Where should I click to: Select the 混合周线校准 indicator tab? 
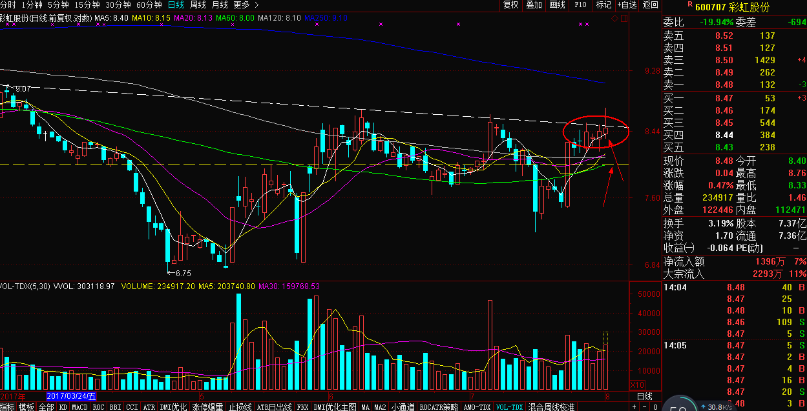click(x=551, y=407)
